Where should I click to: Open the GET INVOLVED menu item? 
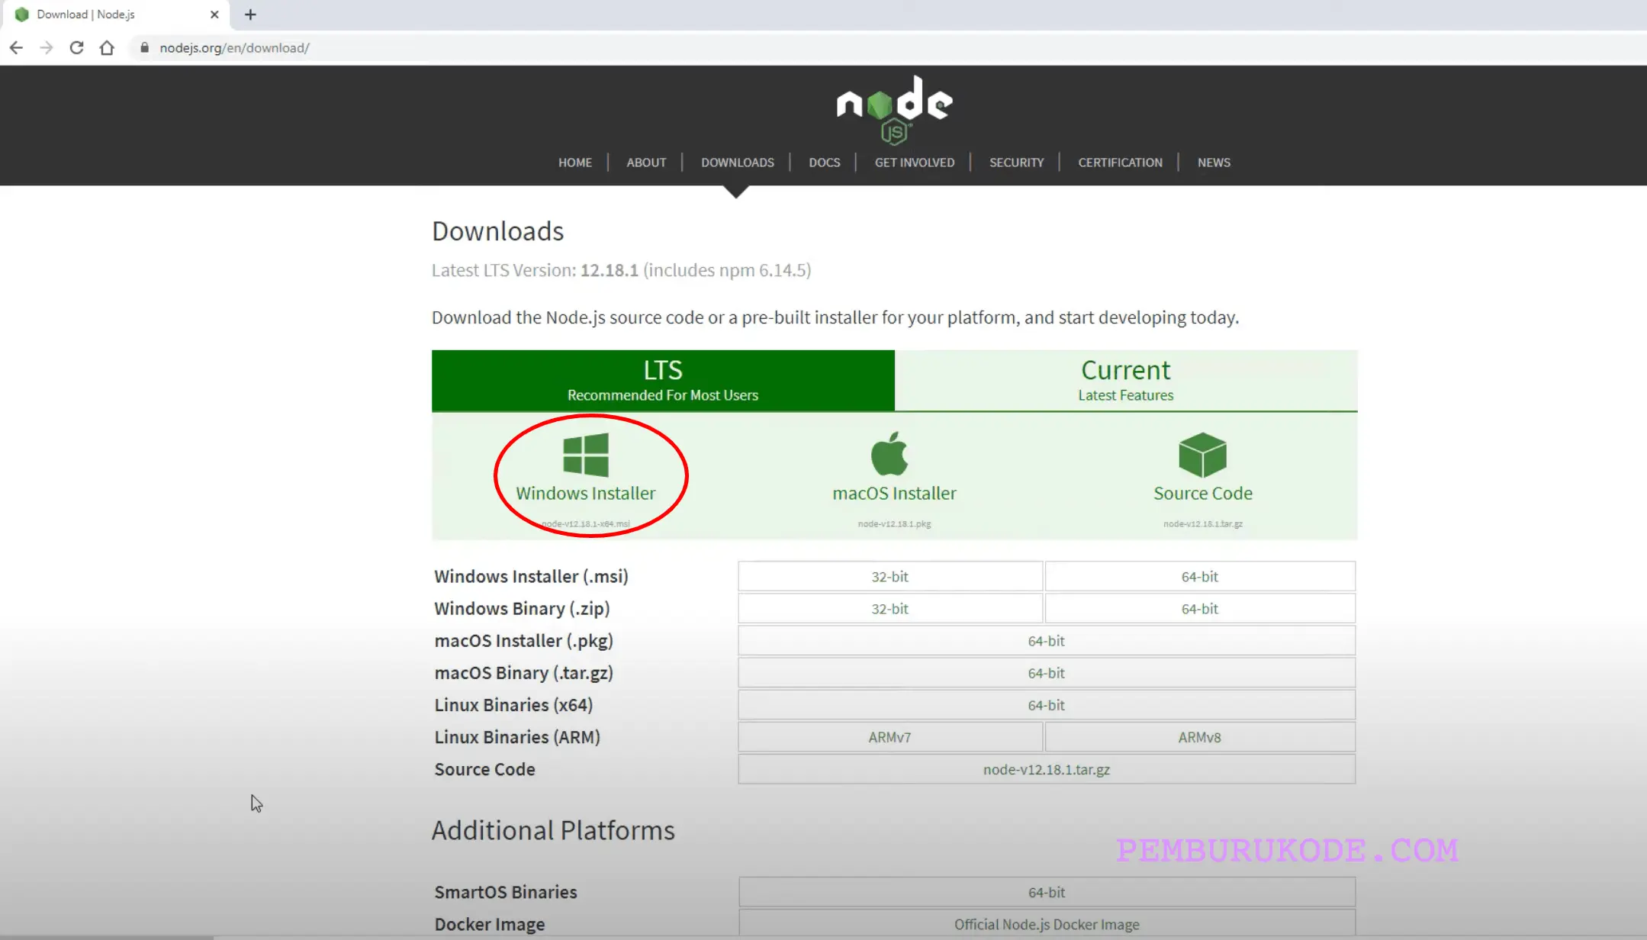click(914, 163)
